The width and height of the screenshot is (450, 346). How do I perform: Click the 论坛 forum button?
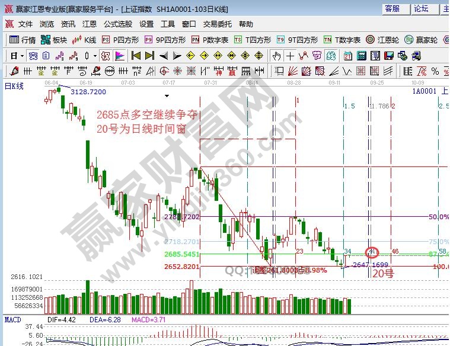tap(421, 9)
